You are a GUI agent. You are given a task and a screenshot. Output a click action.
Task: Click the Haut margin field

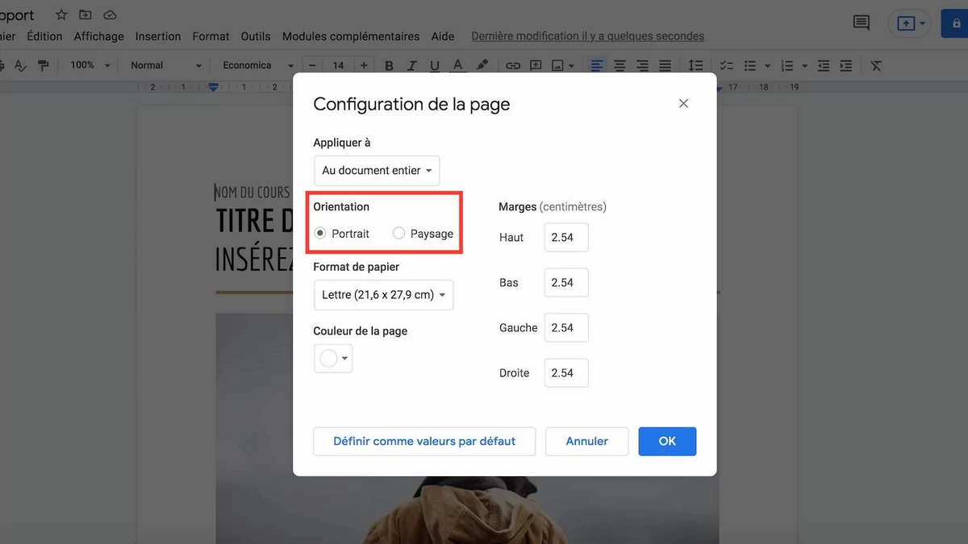pos(566,238)
